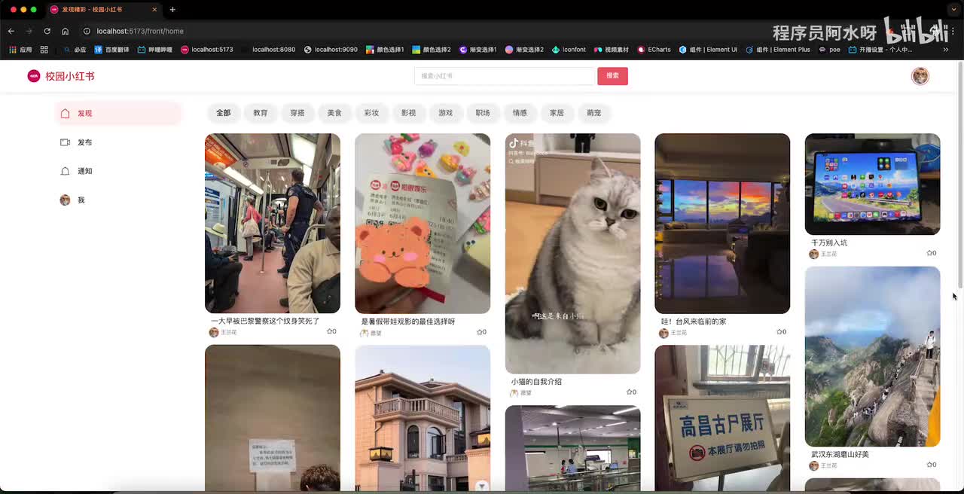The image size is (964, 494).
Task: Click the browser home icon
Action: pos(65,31)
